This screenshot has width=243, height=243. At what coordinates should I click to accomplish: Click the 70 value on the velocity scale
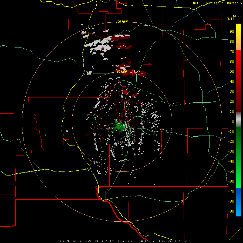tap(232, 52)
